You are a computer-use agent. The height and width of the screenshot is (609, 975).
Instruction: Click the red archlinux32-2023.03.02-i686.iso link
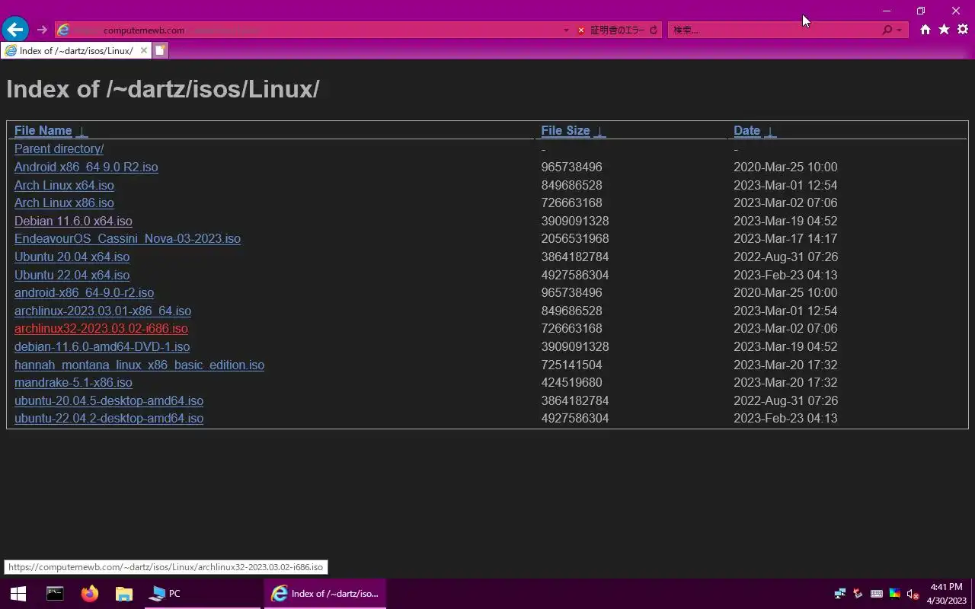pyautogui.click(x=101, y=329)
